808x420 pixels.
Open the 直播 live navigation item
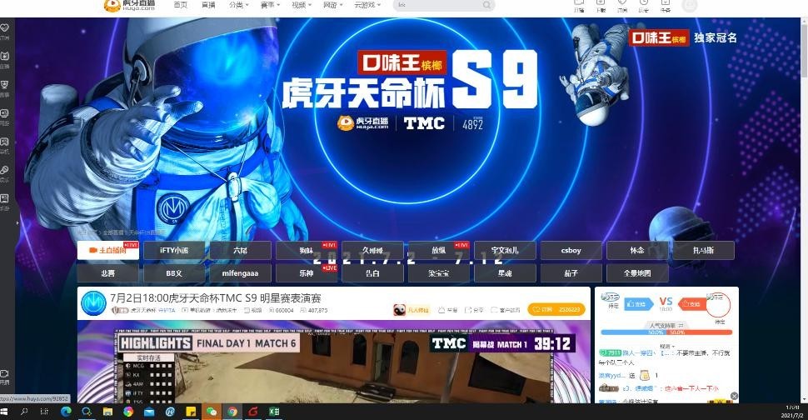(x=208, y=5)
